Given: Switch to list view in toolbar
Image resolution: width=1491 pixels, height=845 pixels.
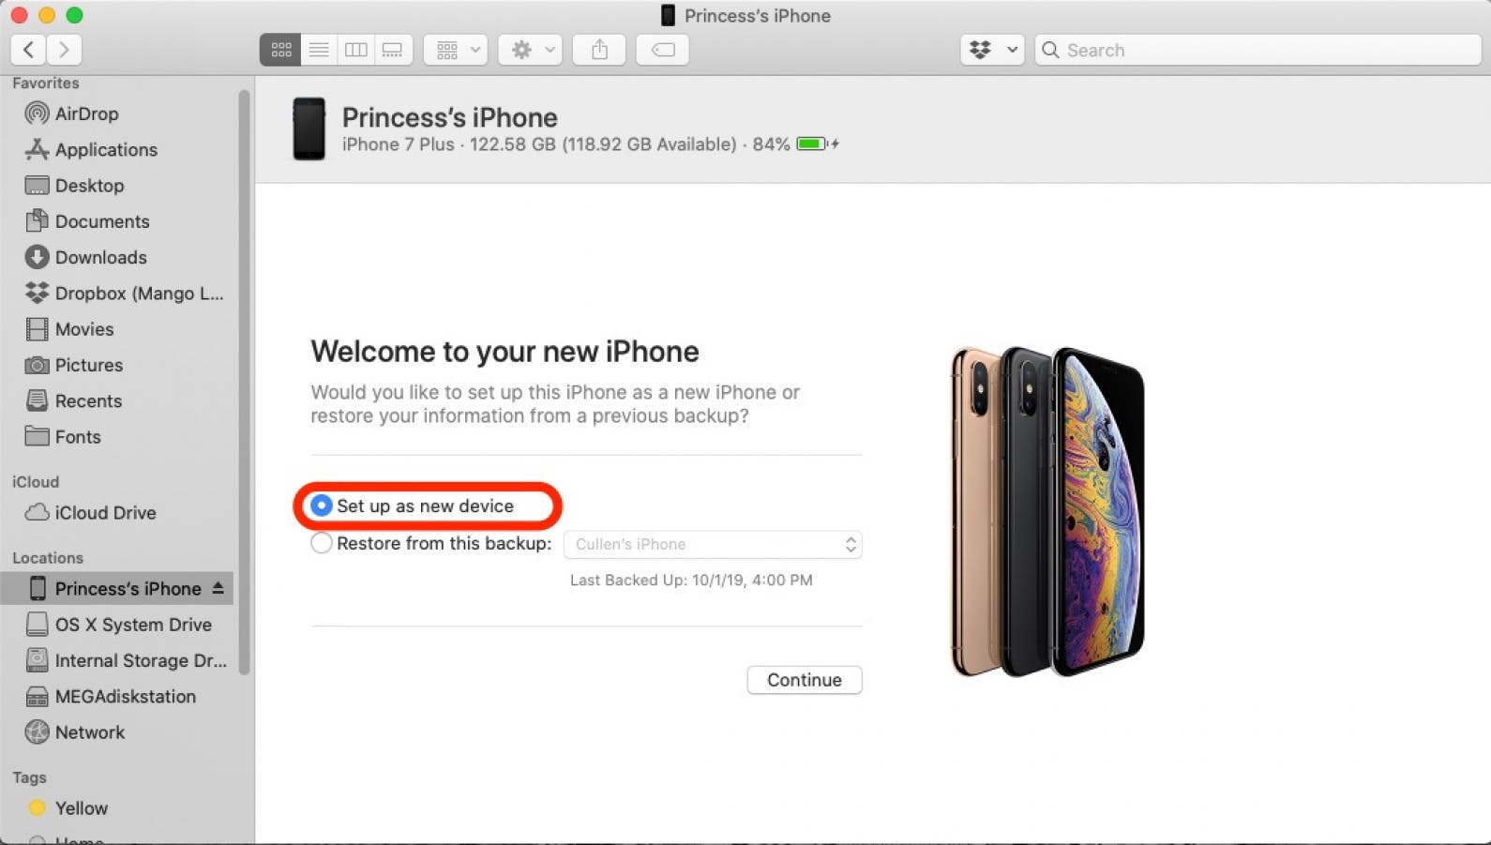Looking at the screenshot, I should pos(319,50).
